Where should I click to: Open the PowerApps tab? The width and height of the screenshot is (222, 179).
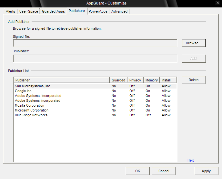(x=98, y=11)
